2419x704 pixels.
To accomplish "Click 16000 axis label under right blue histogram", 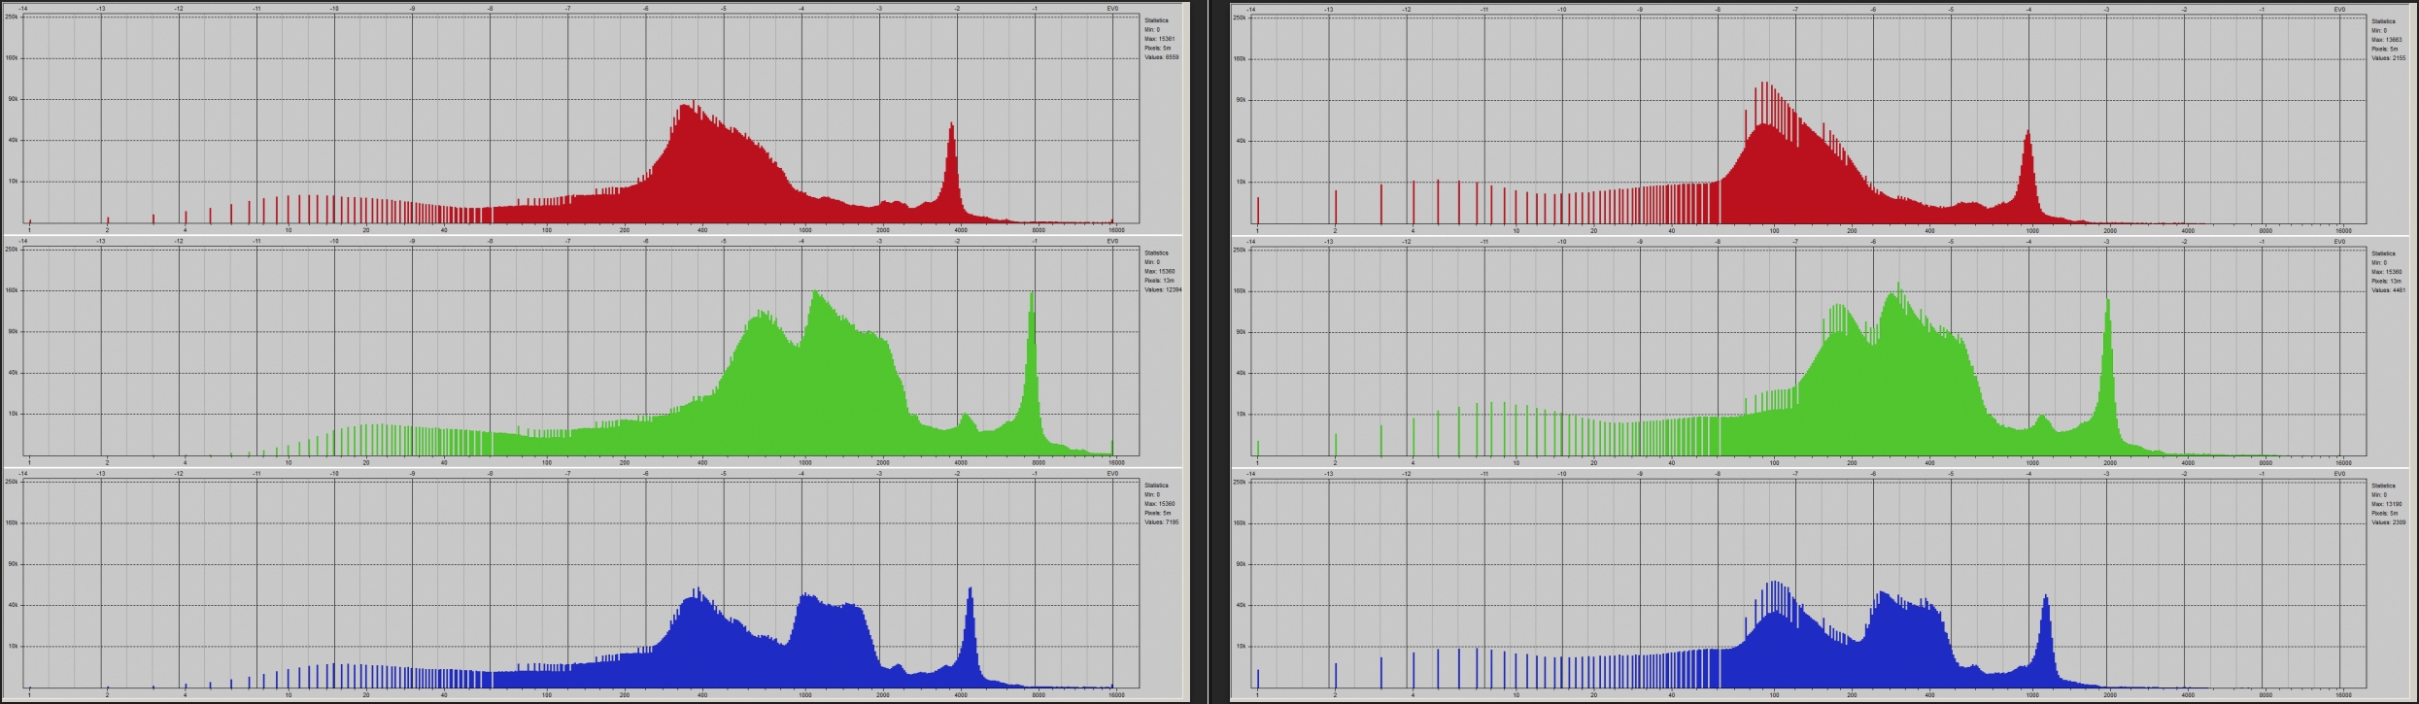I will point(2343,695).
